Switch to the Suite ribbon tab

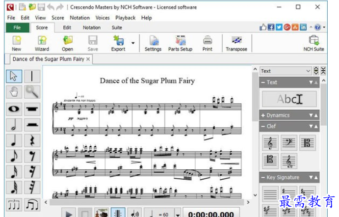pos(117,27)
